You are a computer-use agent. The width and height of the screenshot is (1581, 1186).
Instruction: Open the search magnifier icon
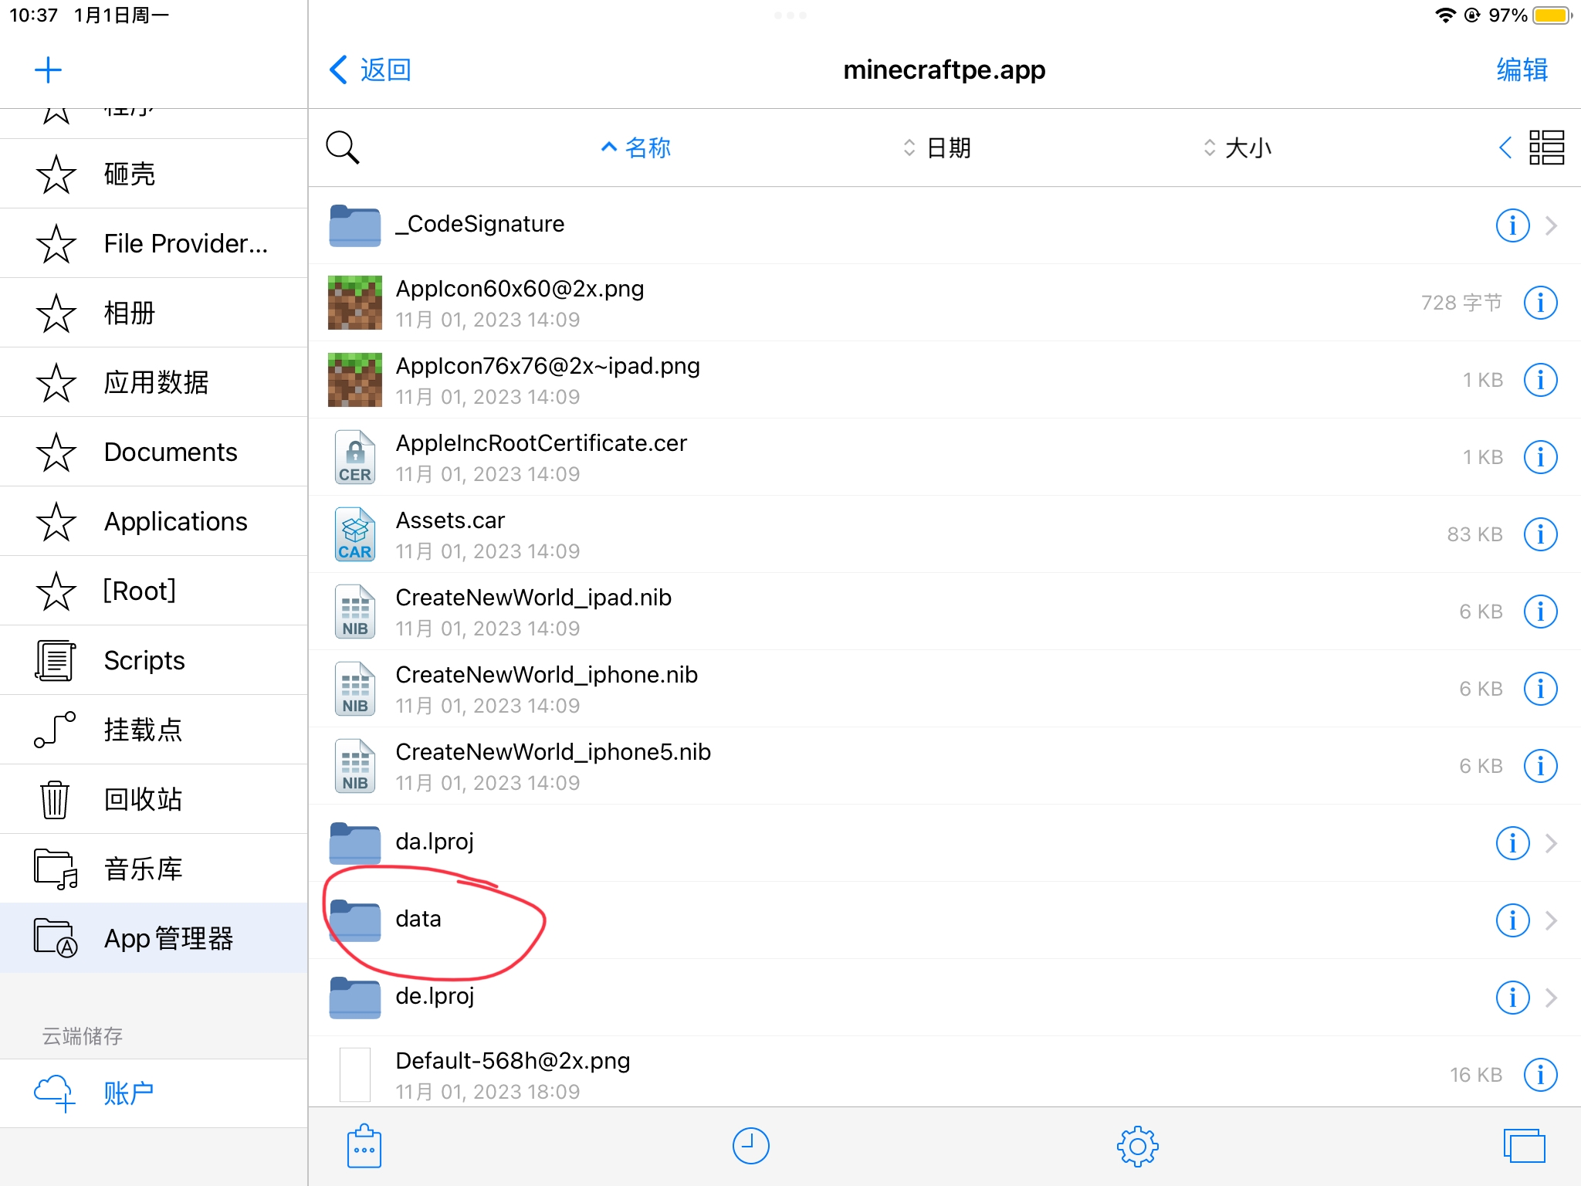[343, 147]
